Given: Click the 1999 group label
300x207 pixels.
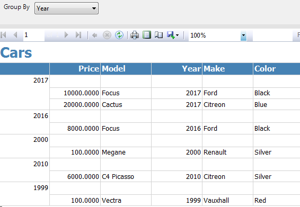Looking at the screenshot, I should 41,188.
